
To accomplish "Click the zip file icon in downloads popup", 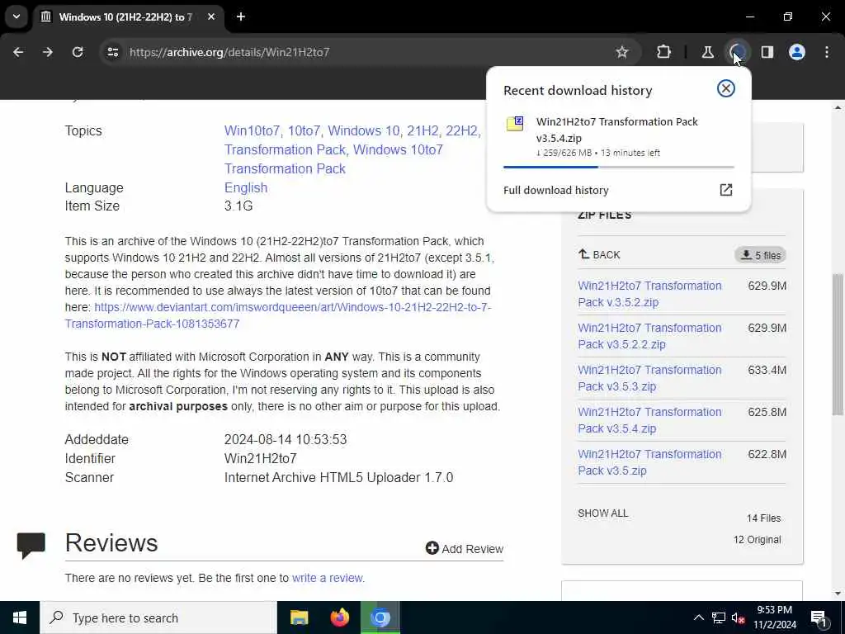I will (515, 124).
